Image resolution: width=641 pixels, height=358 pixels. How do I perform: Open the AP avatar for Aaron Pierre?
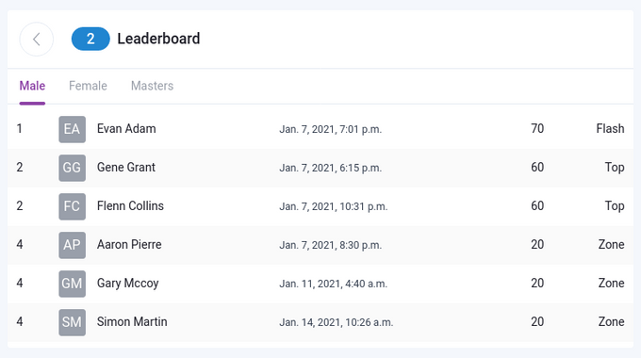point(72,245)
